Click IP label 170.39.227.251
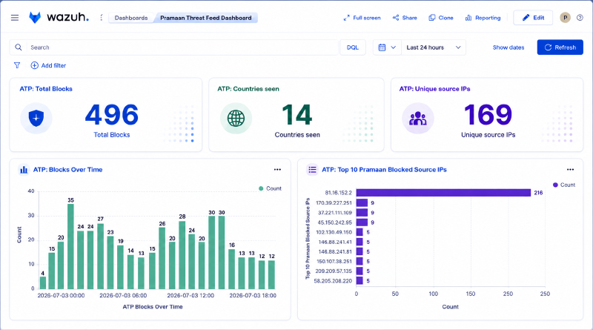This screenshot has height=330, width=593. pyautogui.click(x=334, y=203)
